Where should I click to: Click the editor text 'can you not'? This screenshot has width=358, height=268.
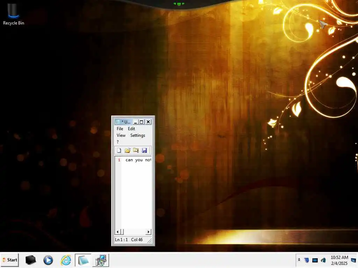[x=138, y=160]
